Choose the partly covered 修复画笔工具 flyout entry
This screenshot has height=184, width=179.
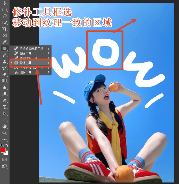[30, 57]
